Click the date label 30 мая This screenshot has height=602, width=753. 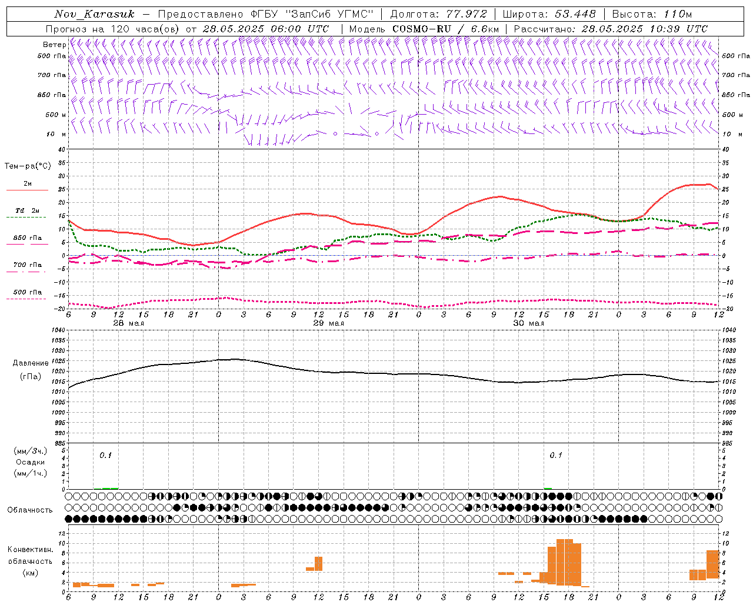[528, 323]
